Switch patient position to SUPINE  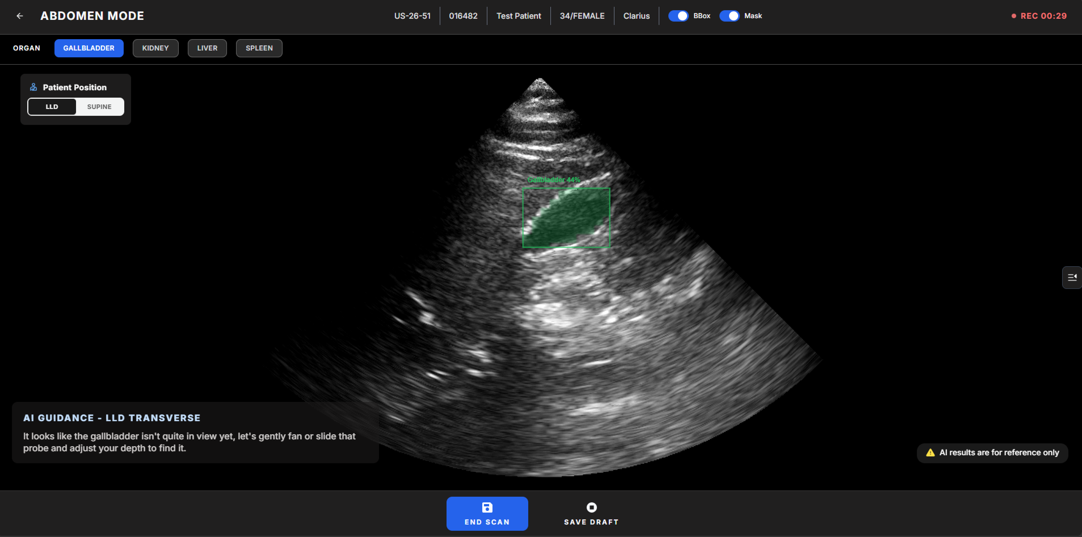point(99,107)
